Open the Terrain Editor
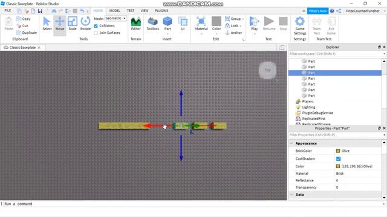Image resolution: width=387 pixels, height=217 pixels. [135, 24]
